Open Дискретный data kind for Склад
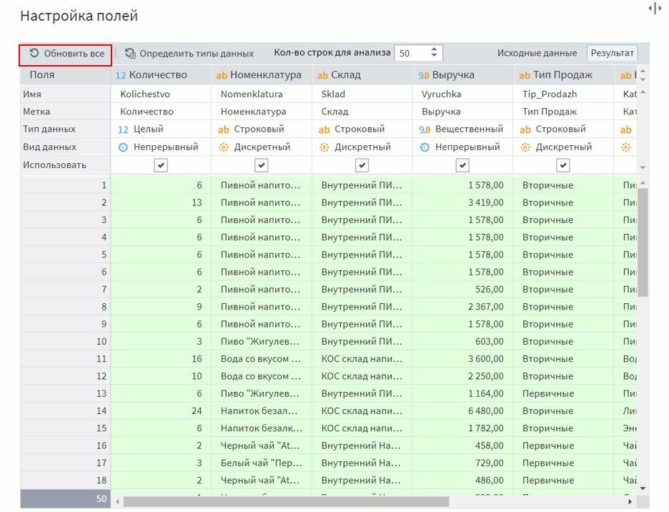669x512 pixels. click(362, 147)
